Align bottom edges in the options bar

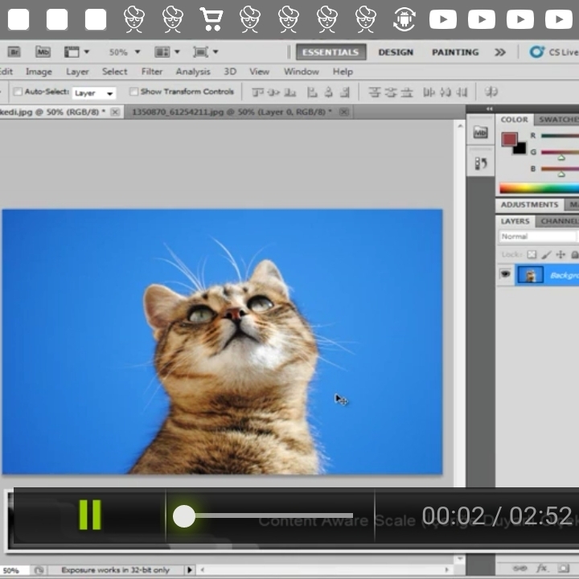pos(289,92)
